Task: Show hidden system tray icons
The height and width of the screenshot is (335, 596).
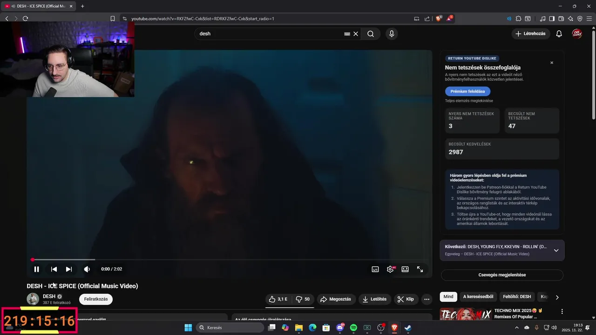Action: point(517,328)
